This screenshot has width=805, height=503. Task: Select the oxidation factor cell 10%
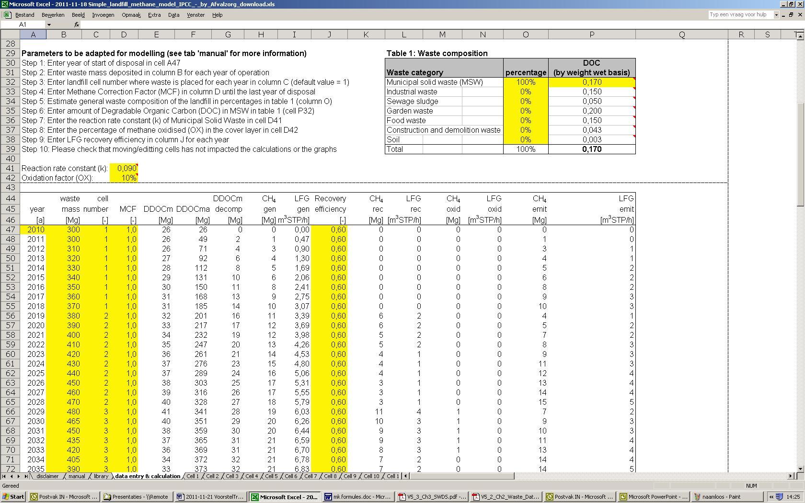tap(124, 178)
